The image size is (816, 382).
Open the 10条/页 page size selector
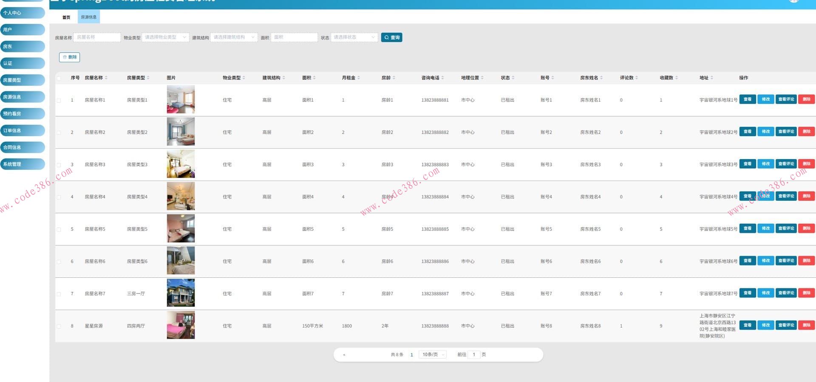coord(433,354)
